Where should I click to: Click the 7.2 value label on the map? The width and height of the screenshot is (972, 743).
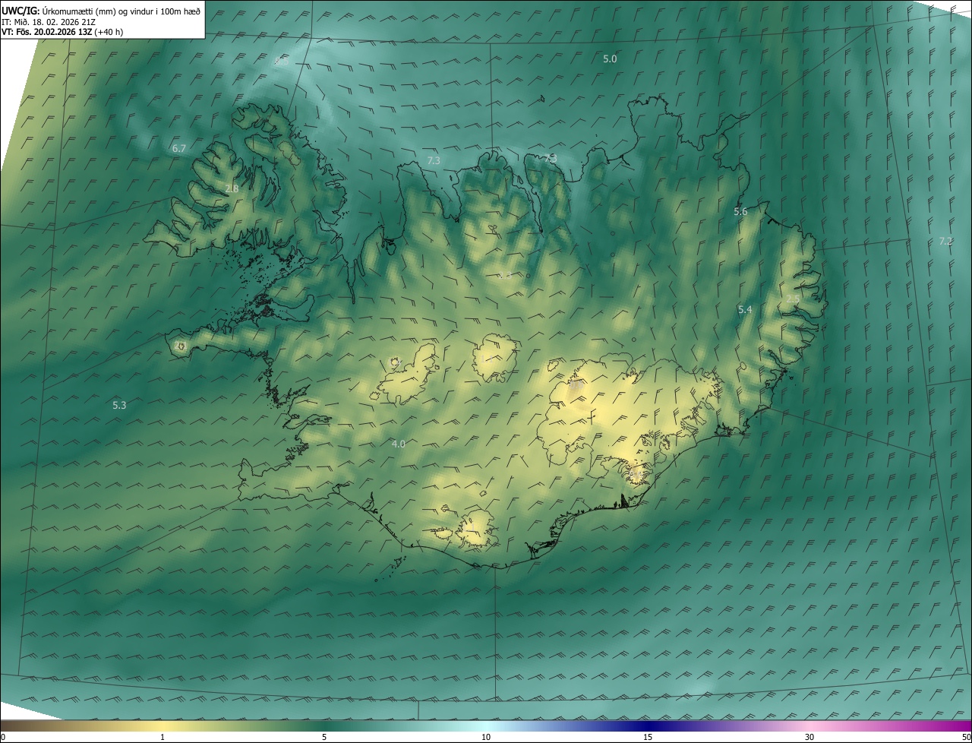coord(945,241)
